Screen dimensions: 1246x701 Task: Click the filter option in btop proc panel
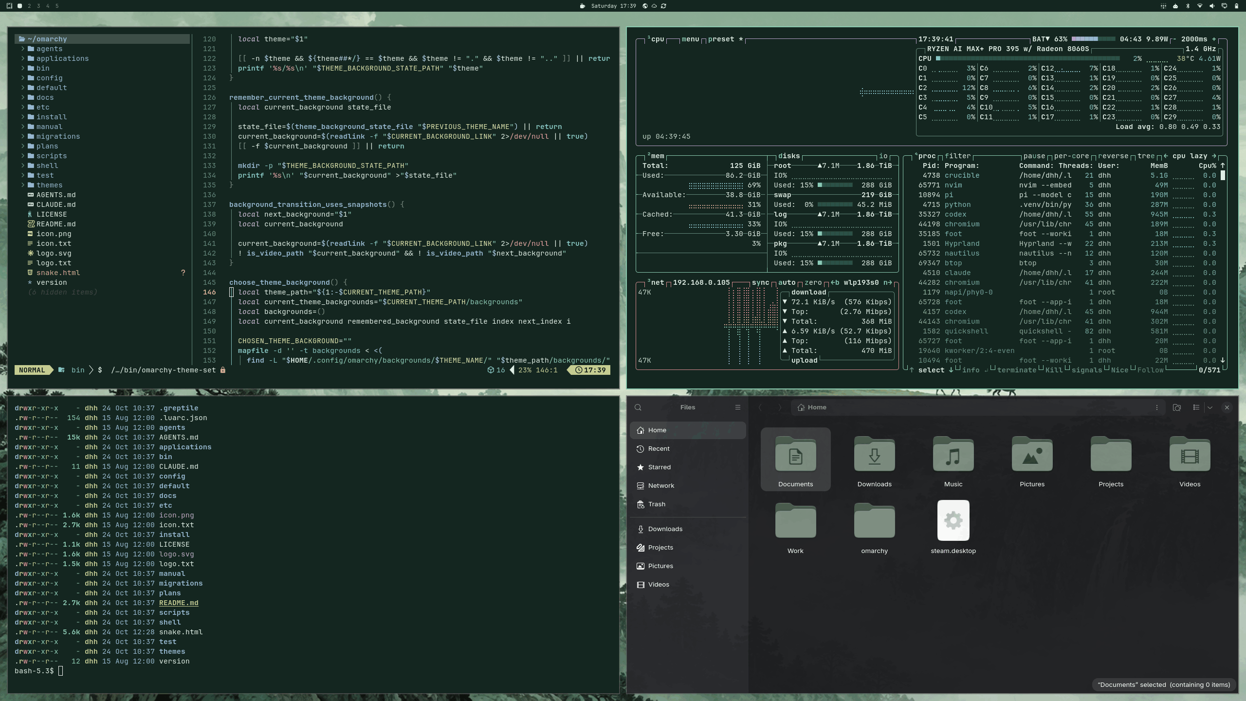(957, 156)
